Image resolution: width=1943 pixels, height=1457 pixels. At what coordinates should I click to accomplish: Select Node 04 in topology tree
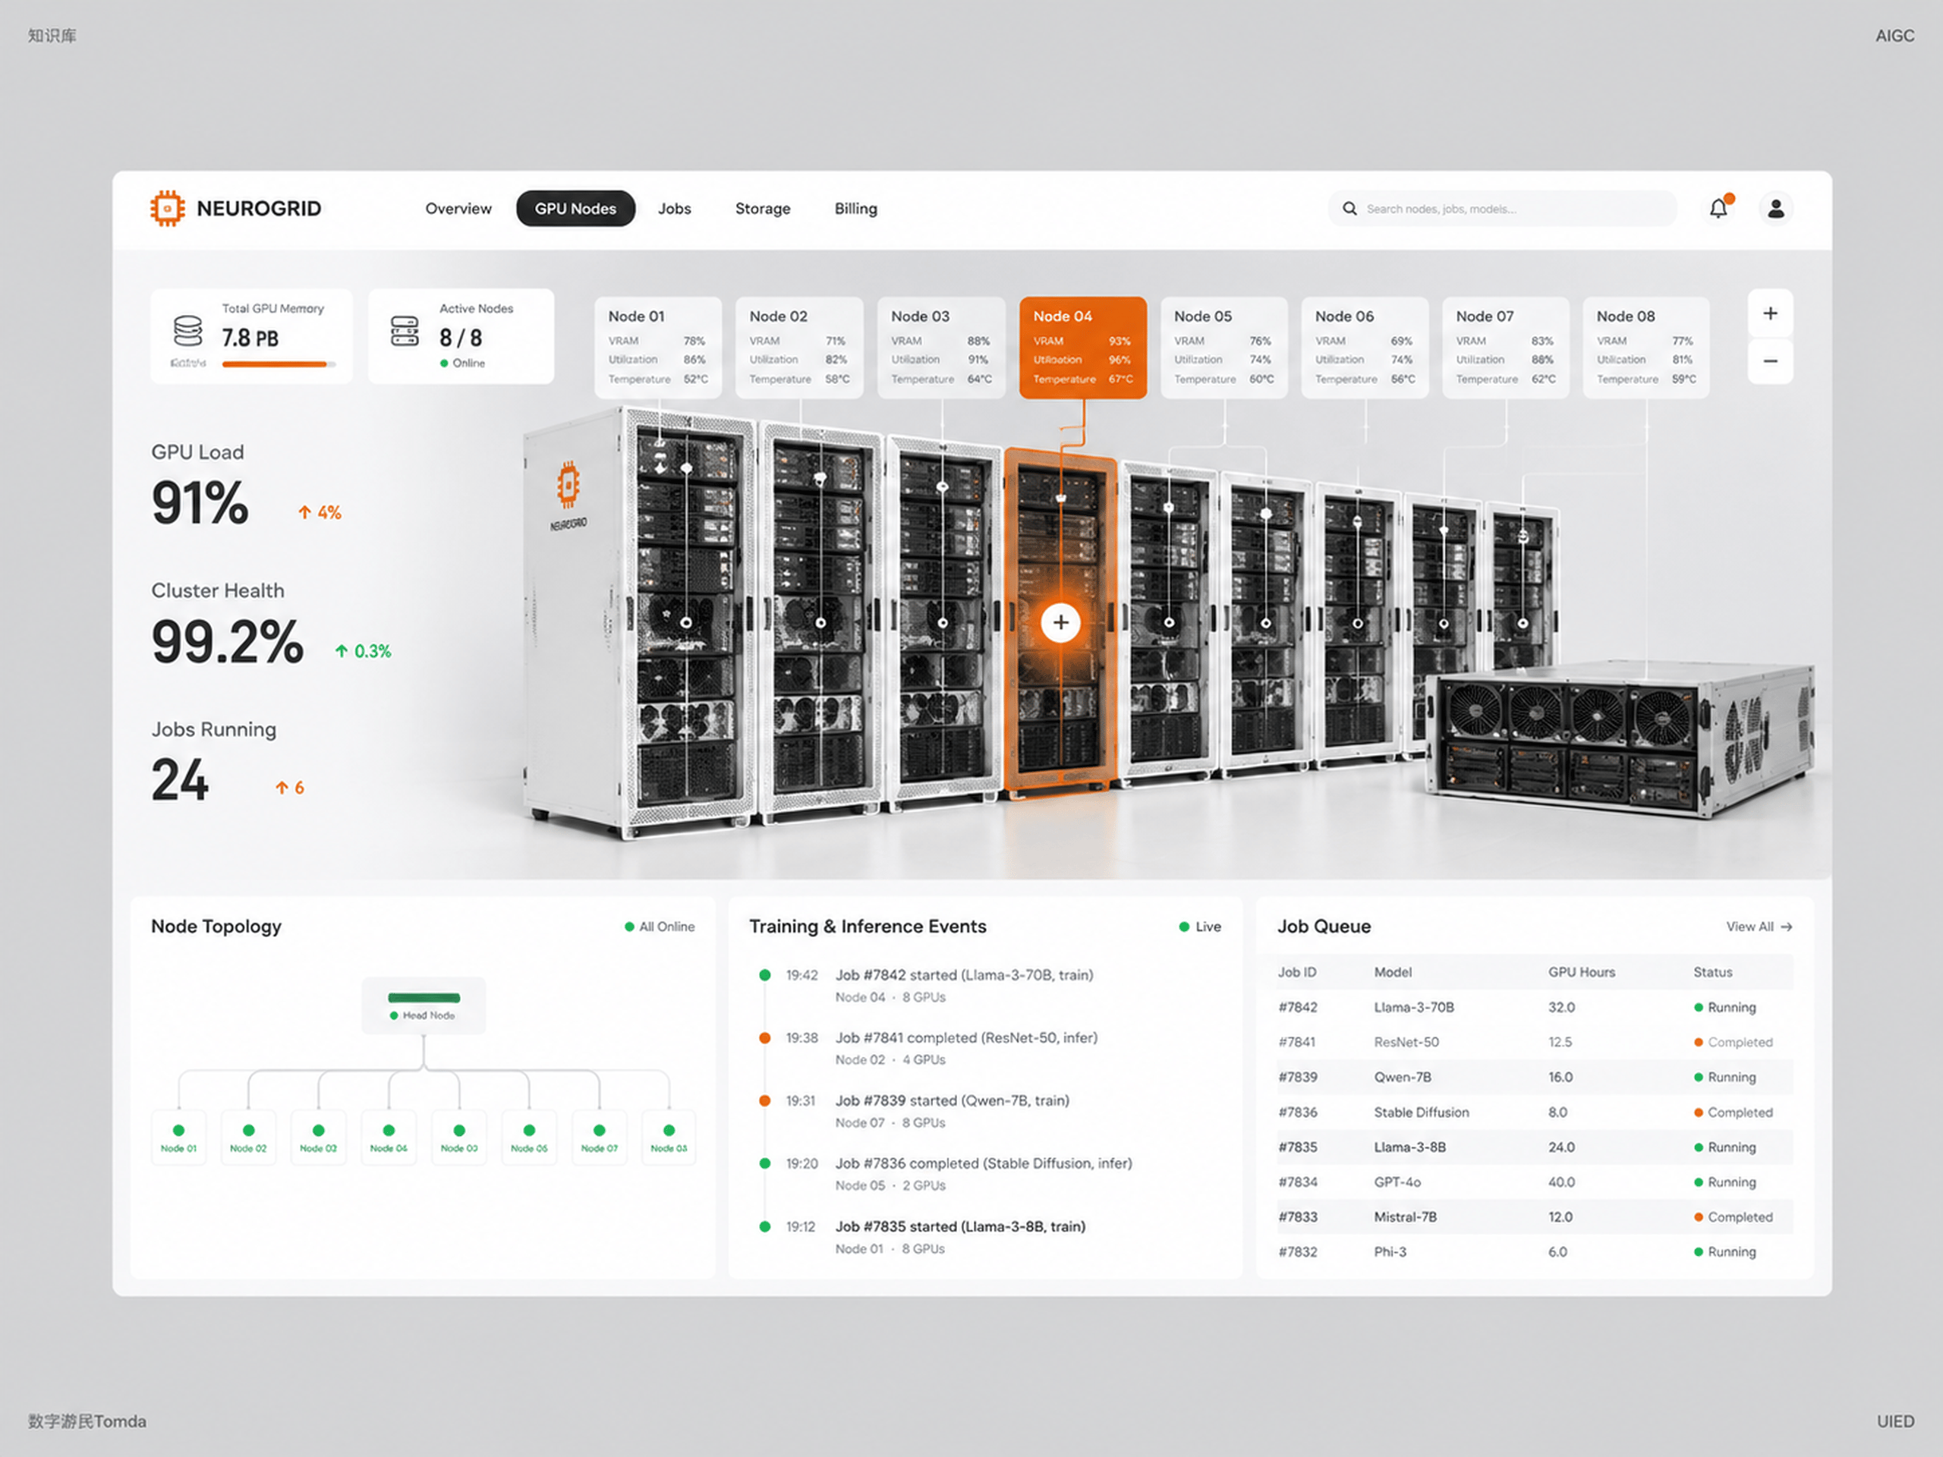[x=389, y=1138]
